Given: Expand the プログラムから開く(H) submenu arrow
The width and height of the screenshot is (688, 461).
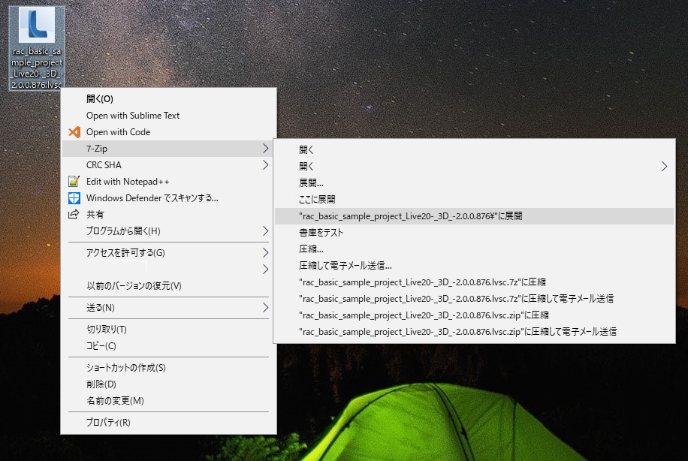Looking at the screenshot, I should 265,230.
